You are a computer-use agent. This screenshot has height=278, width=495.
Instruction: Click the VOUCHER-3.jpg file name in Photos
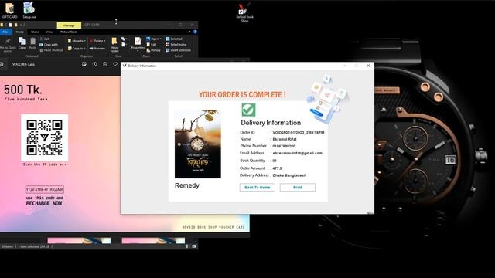point(23,64)
